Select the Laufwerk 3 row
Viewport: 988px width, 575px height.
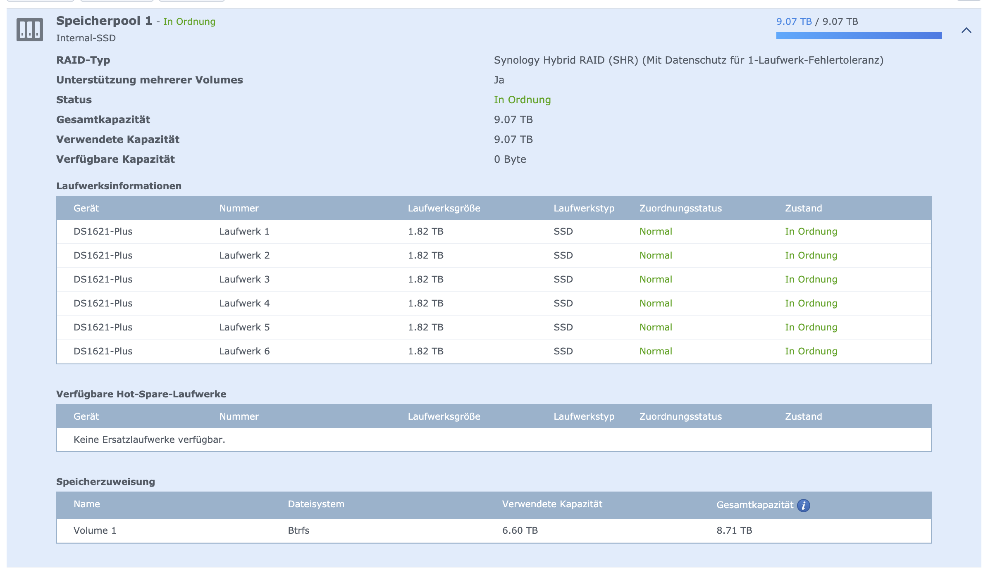244,279
